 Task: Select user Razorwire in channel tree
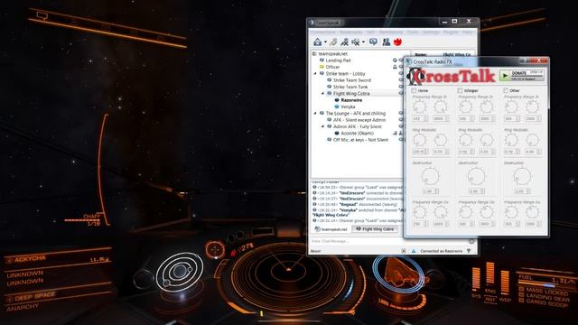pos(351,100)
